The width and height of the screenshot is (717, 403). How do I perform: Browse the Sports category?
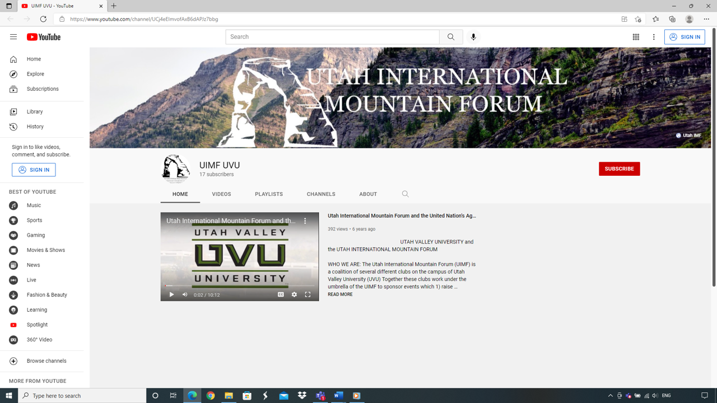coord(42,221)
